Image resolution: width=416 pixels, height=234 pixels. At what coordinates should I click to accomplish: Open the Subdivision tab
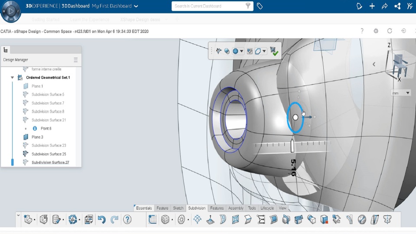pos(197,208)
